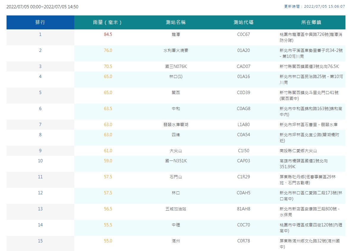
Task: Click station code C0AH5
Action: click(243, 193)
